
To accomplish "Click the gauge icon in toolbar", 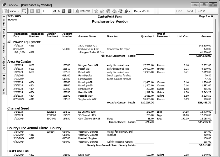I will tap(102, 11).
